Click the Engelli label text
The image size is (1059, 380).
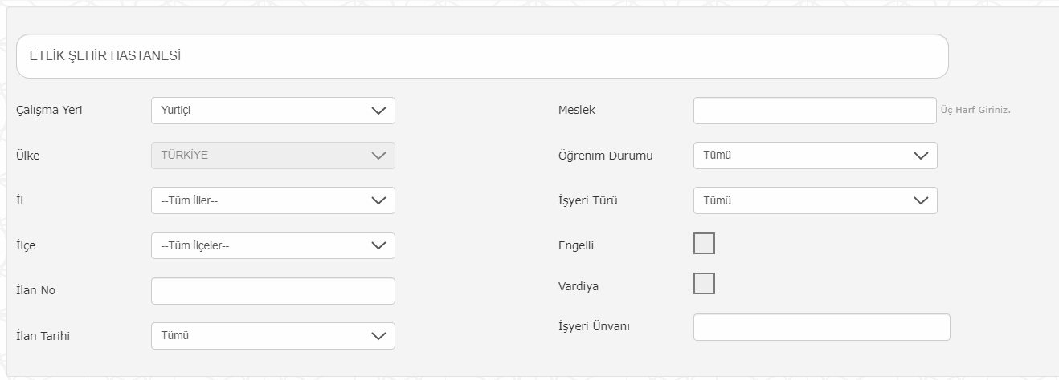pos(576,246)
